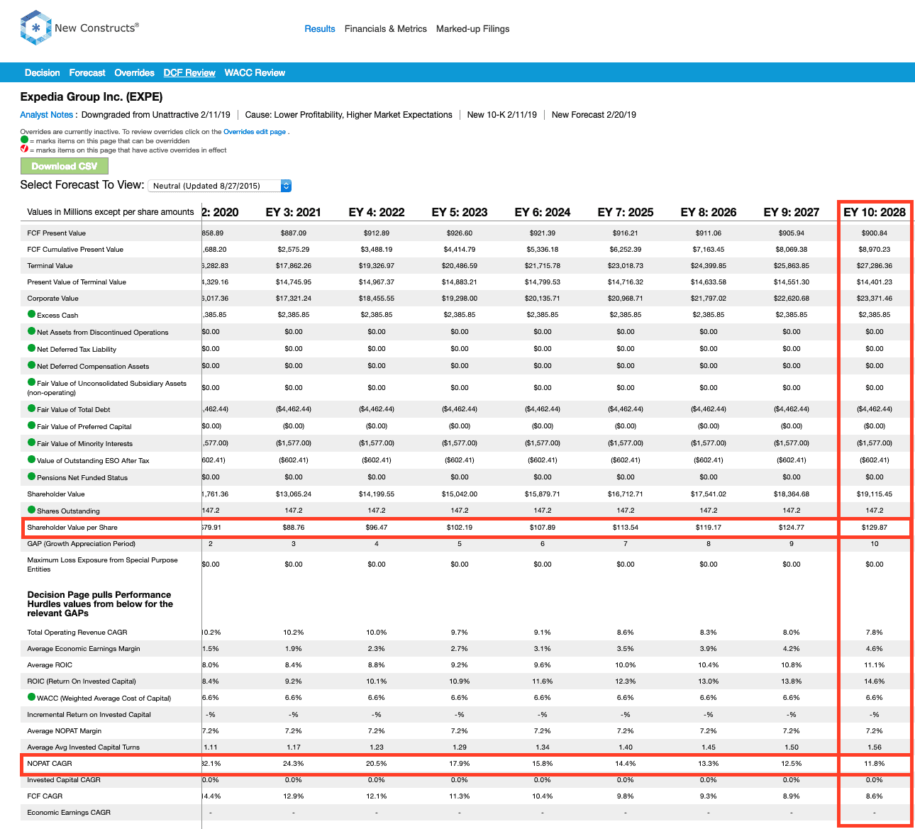Open the Results tab
Screen dimensions: 915x829
[320, 29]
